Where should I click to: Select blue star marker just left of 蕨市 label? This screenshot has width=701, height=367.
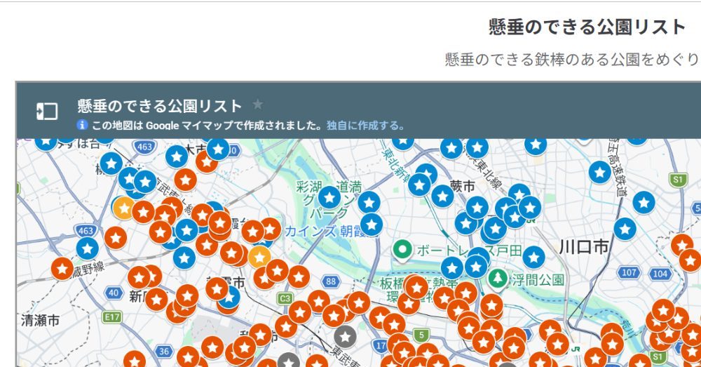pyautogui.click(x=442, y=196)
